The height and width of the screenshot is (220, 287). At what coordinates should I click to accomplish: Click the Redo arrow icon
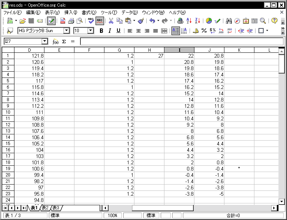tap(165, 21)
